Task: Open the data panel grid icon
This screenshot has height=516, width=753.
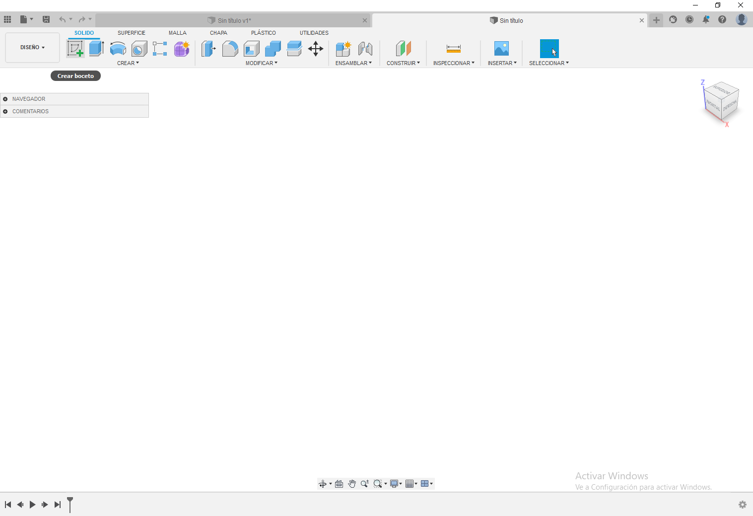Action: (7, 19)
